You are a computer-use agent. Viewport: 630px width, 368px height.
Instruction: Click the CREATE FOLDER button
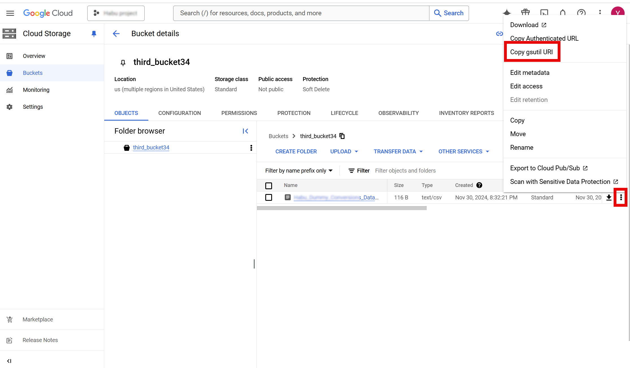[296, 152]
